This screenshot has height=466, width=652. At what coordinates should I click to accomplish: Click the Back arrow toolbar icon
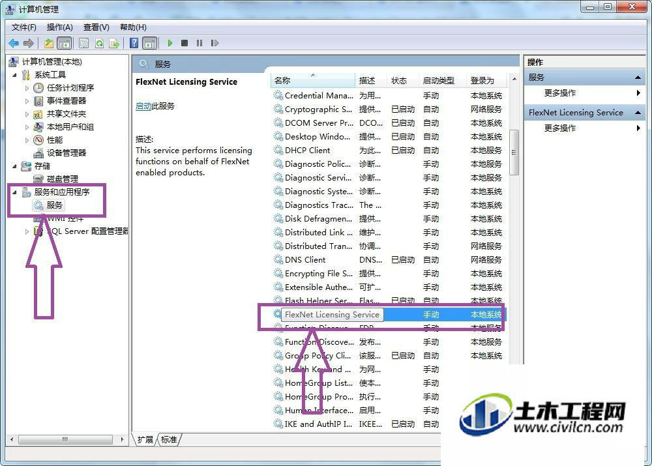click(14, 43)
